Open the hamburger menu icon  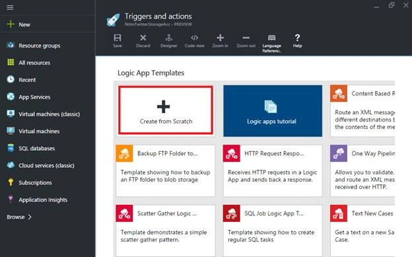10,7
